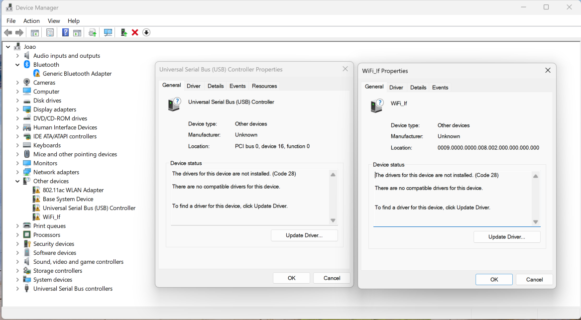Click the Cameras category icon
This screenshot has height=320, width=581.
click(27, 82)
